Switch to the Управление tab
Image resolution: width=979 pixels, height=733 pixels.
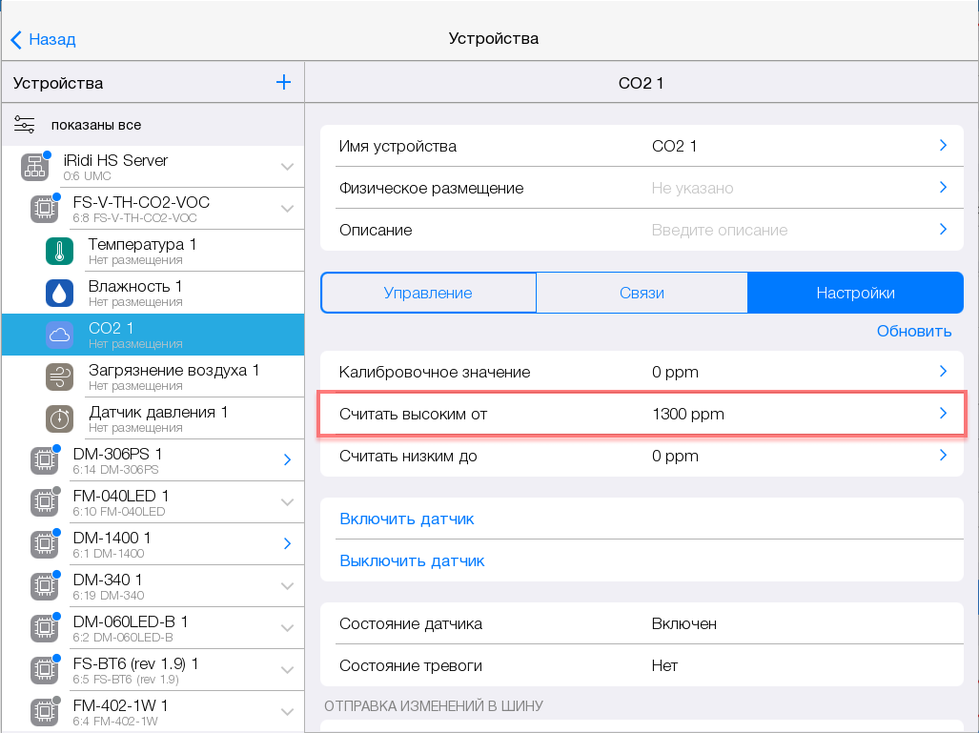428,293
